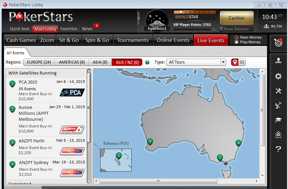Image resolution: width=288 pixels, height=189 pixels.
Task: Select Real Money radio option
Action: pos(236,37)
